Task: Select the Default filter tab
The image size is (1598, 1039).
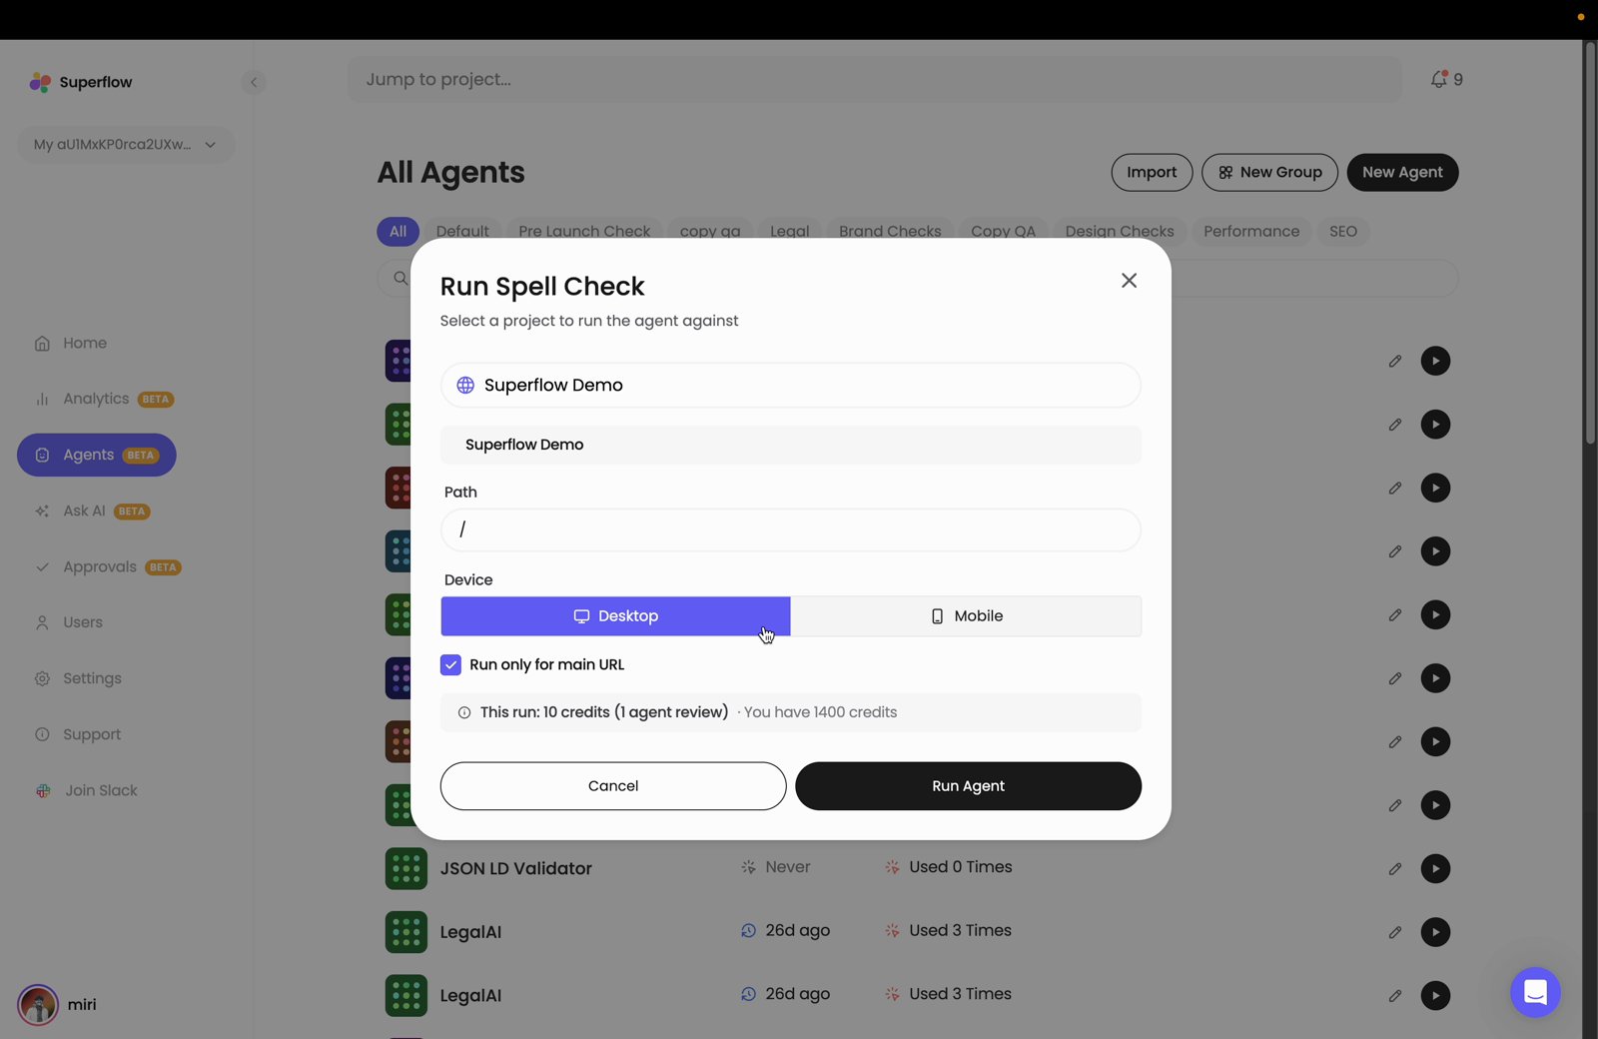Action: pos(462,231)
